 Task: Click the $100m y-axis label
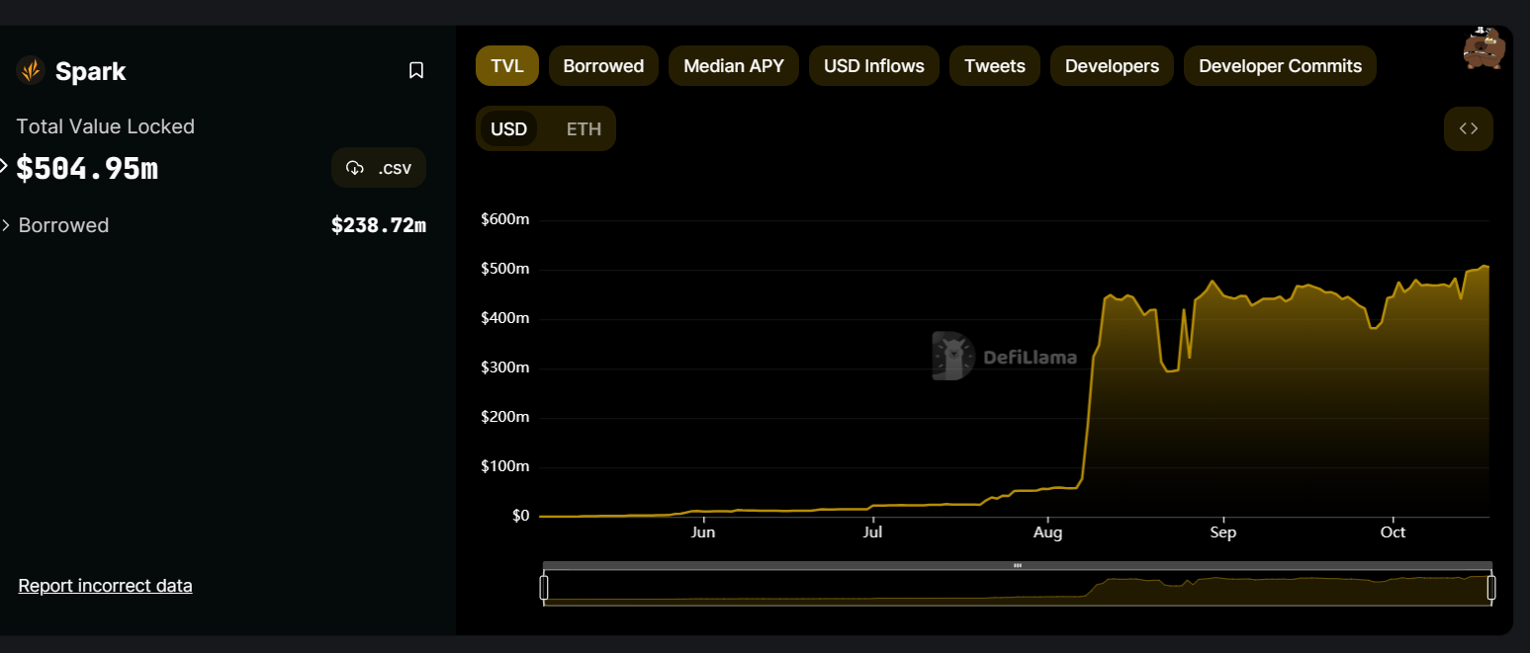point(505,466)
